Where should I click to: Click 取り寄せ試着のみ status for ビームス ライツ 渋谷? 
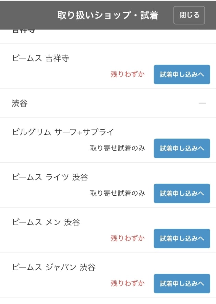117,193
